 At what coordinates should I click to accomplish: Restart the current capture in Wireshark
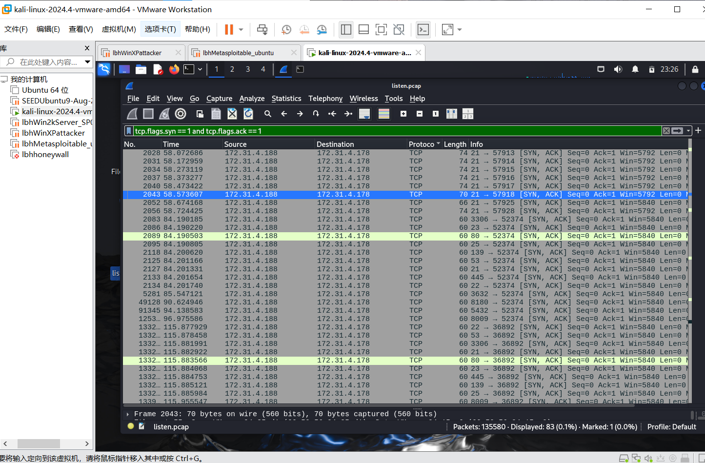[x=164, y=114]
